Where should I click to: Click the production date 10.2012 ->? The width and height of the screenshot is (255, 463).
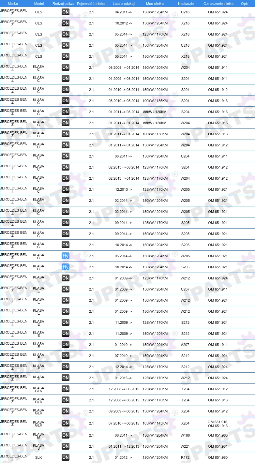tap(123, 23)
